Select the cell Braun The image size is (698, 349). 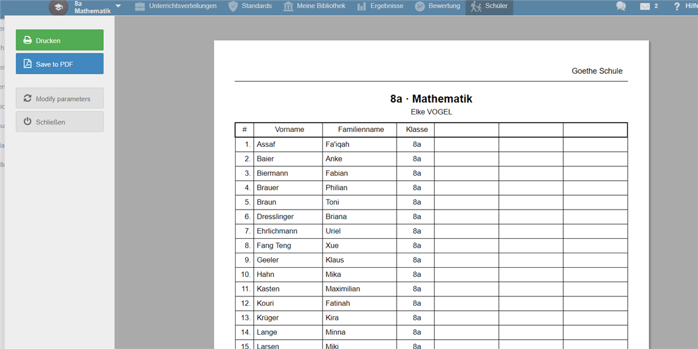288,202
